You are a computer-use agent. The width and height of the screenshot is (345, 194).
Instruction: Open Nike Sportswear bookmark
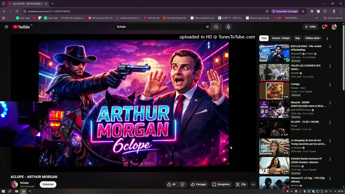175,18
